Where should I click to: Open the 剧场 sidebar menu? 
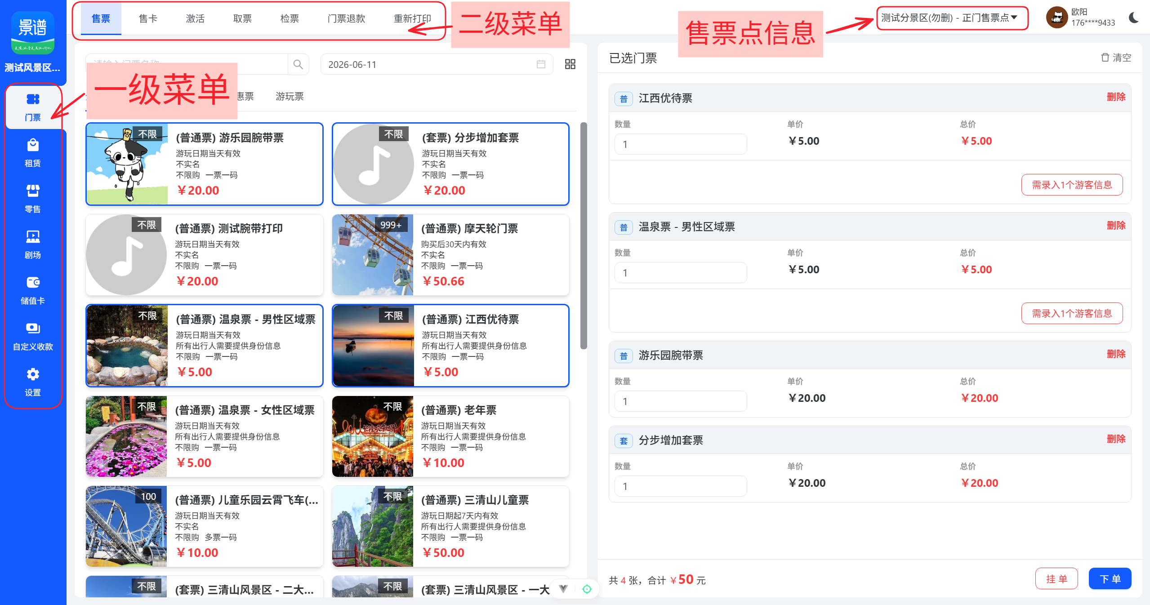pyautogui.click(x=33, y=245)
